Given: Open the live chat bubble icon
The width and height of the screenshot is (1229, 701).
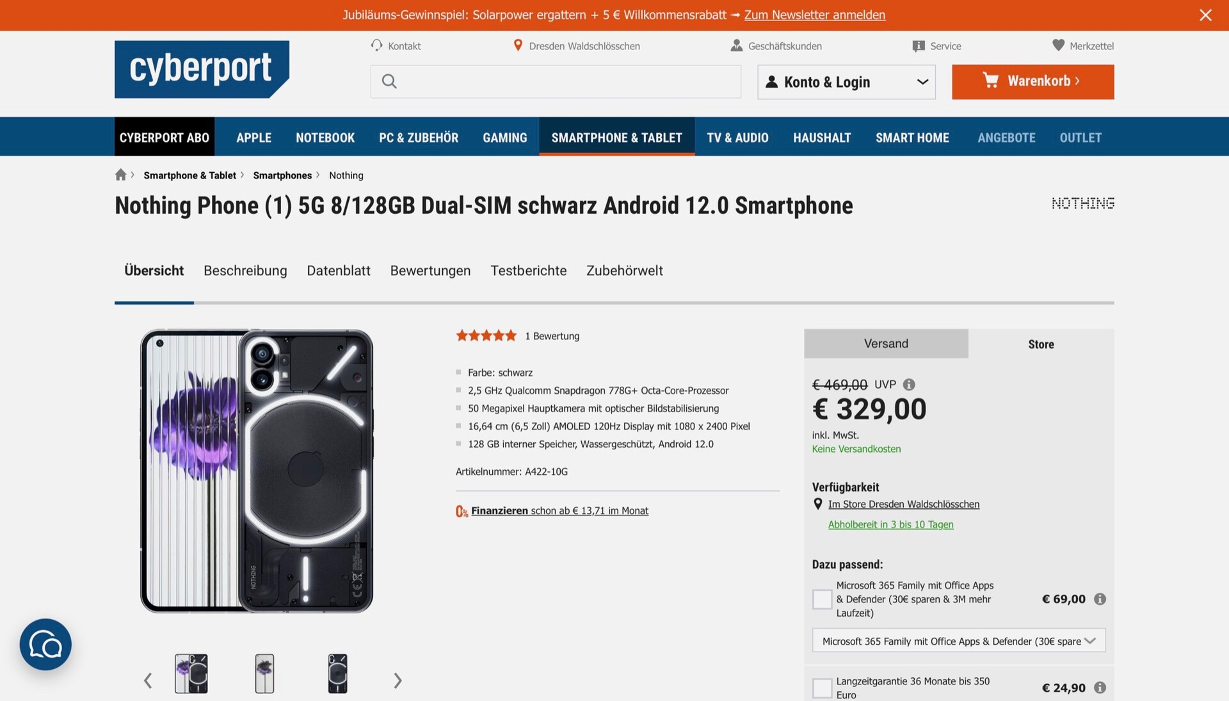Looking at the screenshot, I should 45,645.
